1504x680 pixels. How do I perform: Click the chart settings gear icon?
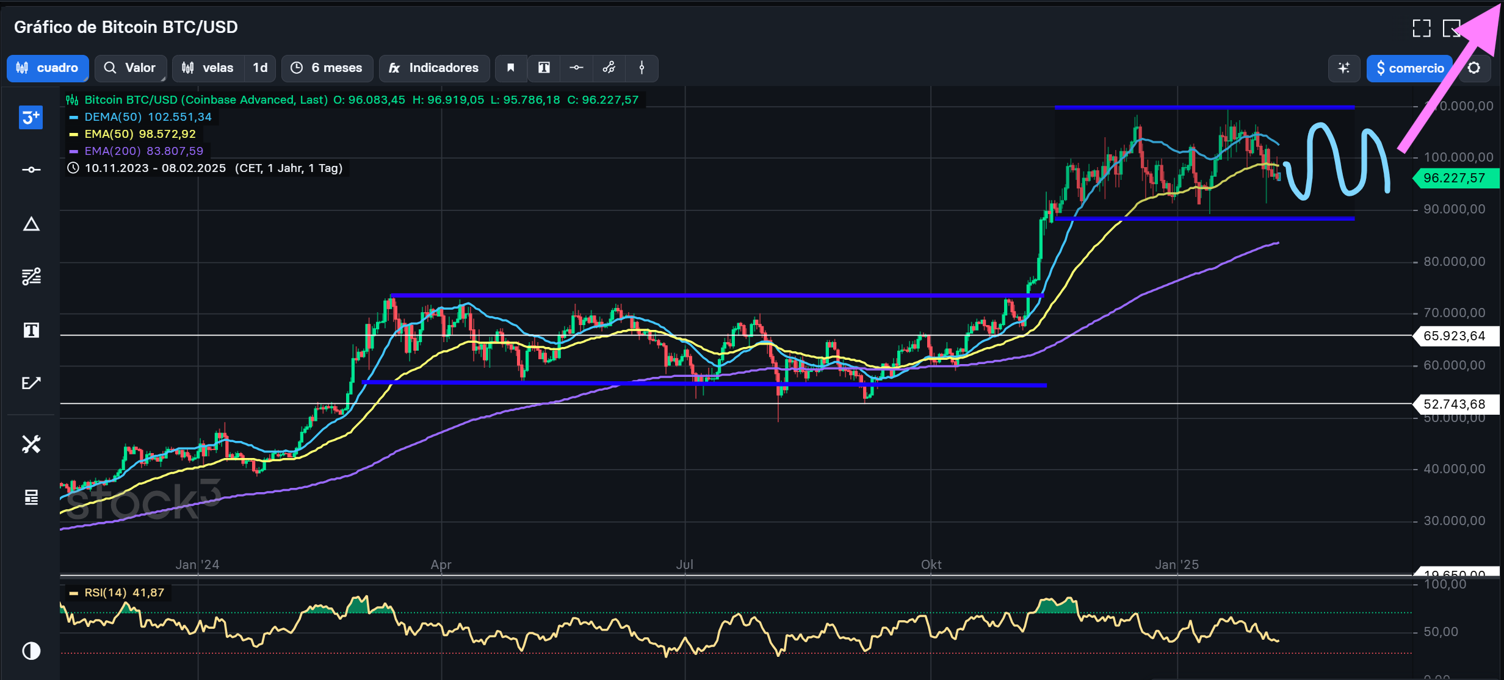[1474, 68]
